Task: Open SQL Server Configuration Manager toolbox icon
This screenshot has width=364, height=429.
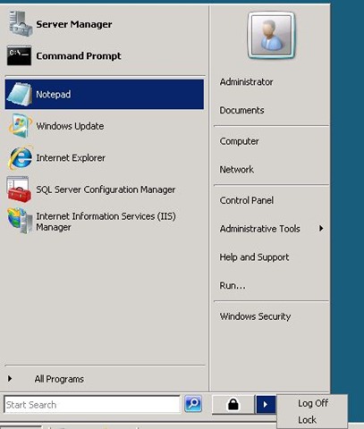Action: [19, 189]
